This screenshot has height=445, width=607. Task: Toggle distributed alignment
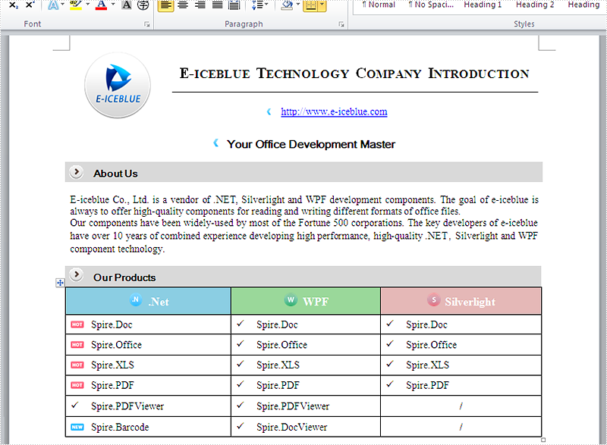click(x=234, y=5)
